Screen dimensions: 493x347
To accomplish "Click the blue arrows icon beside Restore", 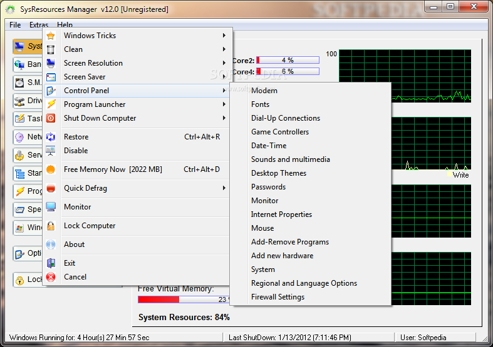I will click(x=51, y=137).
